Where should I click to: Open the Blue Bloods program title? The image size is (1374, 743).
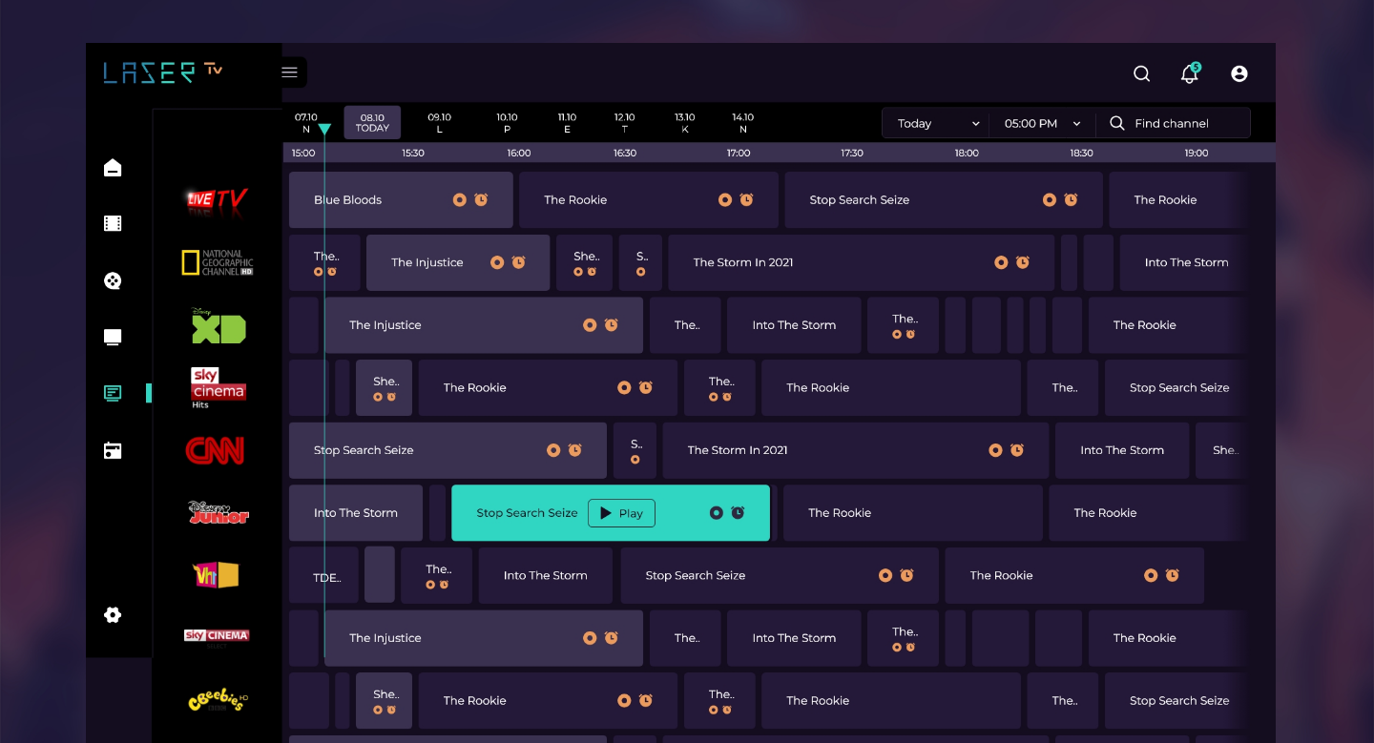(347, 200)
